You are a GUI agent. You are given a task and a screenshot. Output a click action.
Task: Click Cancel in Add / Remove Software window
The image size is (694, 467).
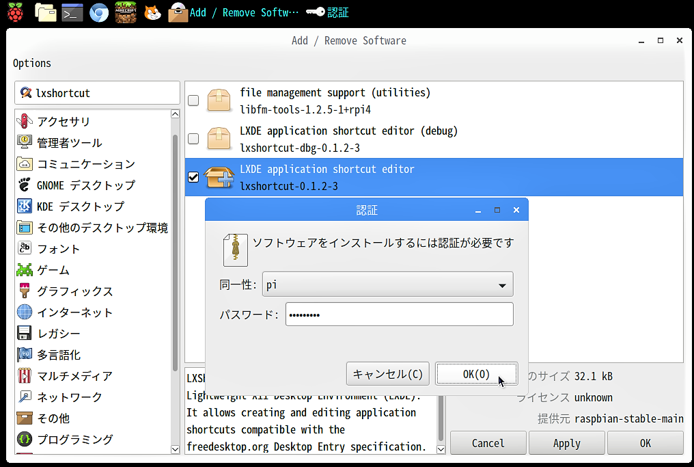pos(488,443)
